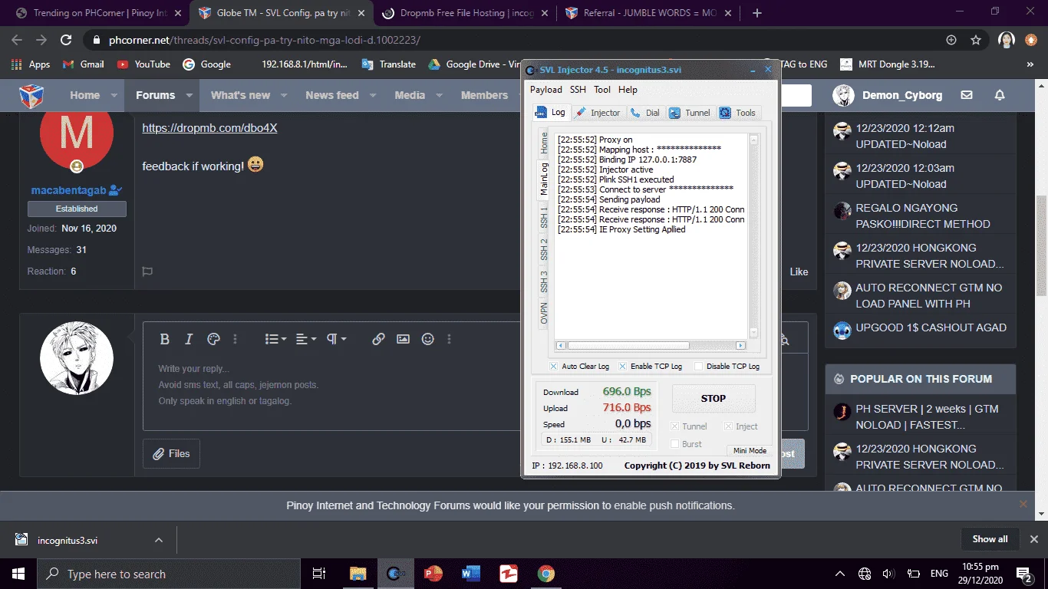Viewport: 1048px width, 589px height.
Task: Switch to the Injector tab
Action: pyautogui.click(x=598, y=113)
